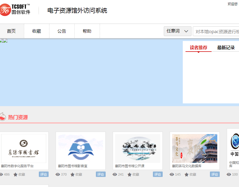Click the eye icon beside 241 views
This screenshot has width=239, height=187.
115,174
